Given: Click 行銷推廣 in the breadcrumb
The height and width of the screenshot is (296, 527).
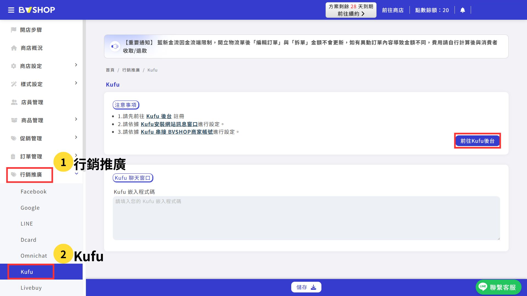Looking at the screenshot, I should (131, 70).
